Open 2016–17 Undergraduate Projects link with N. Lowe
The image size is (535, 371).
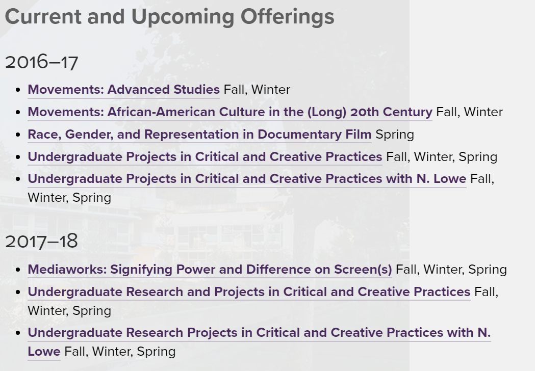[247, 179]
